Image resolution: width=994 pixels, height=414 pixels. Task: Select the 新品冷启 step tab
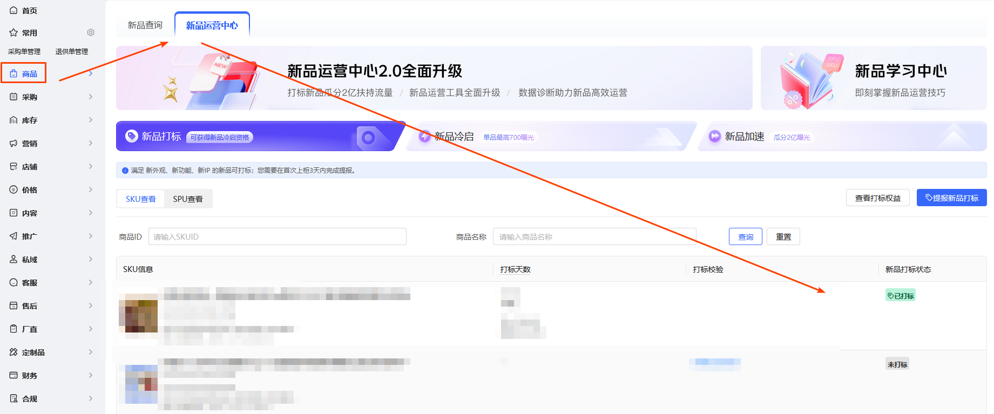454,137
